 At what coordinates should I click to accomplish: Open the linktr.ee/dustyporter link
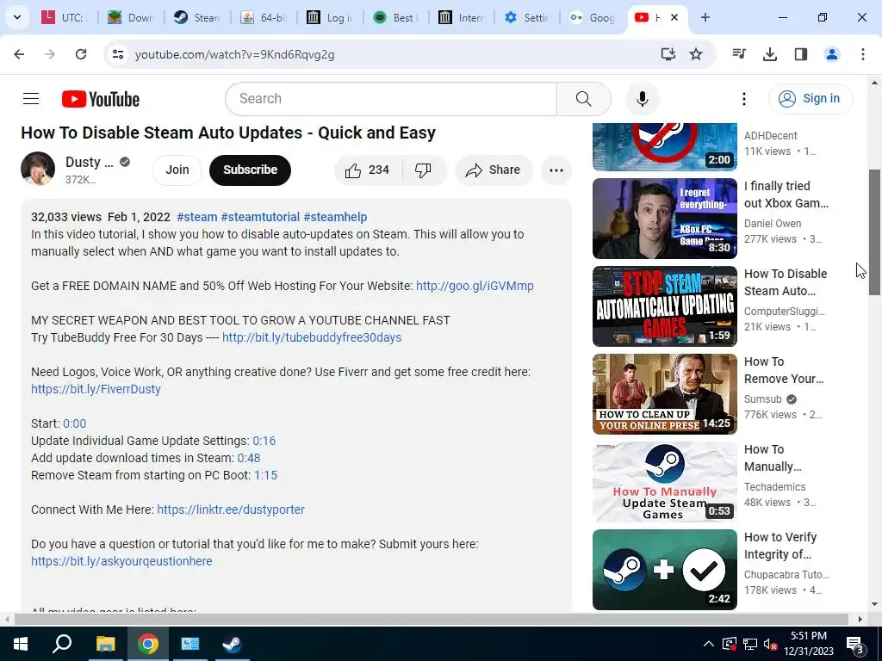pyautogui.click(x=231, y=510)
